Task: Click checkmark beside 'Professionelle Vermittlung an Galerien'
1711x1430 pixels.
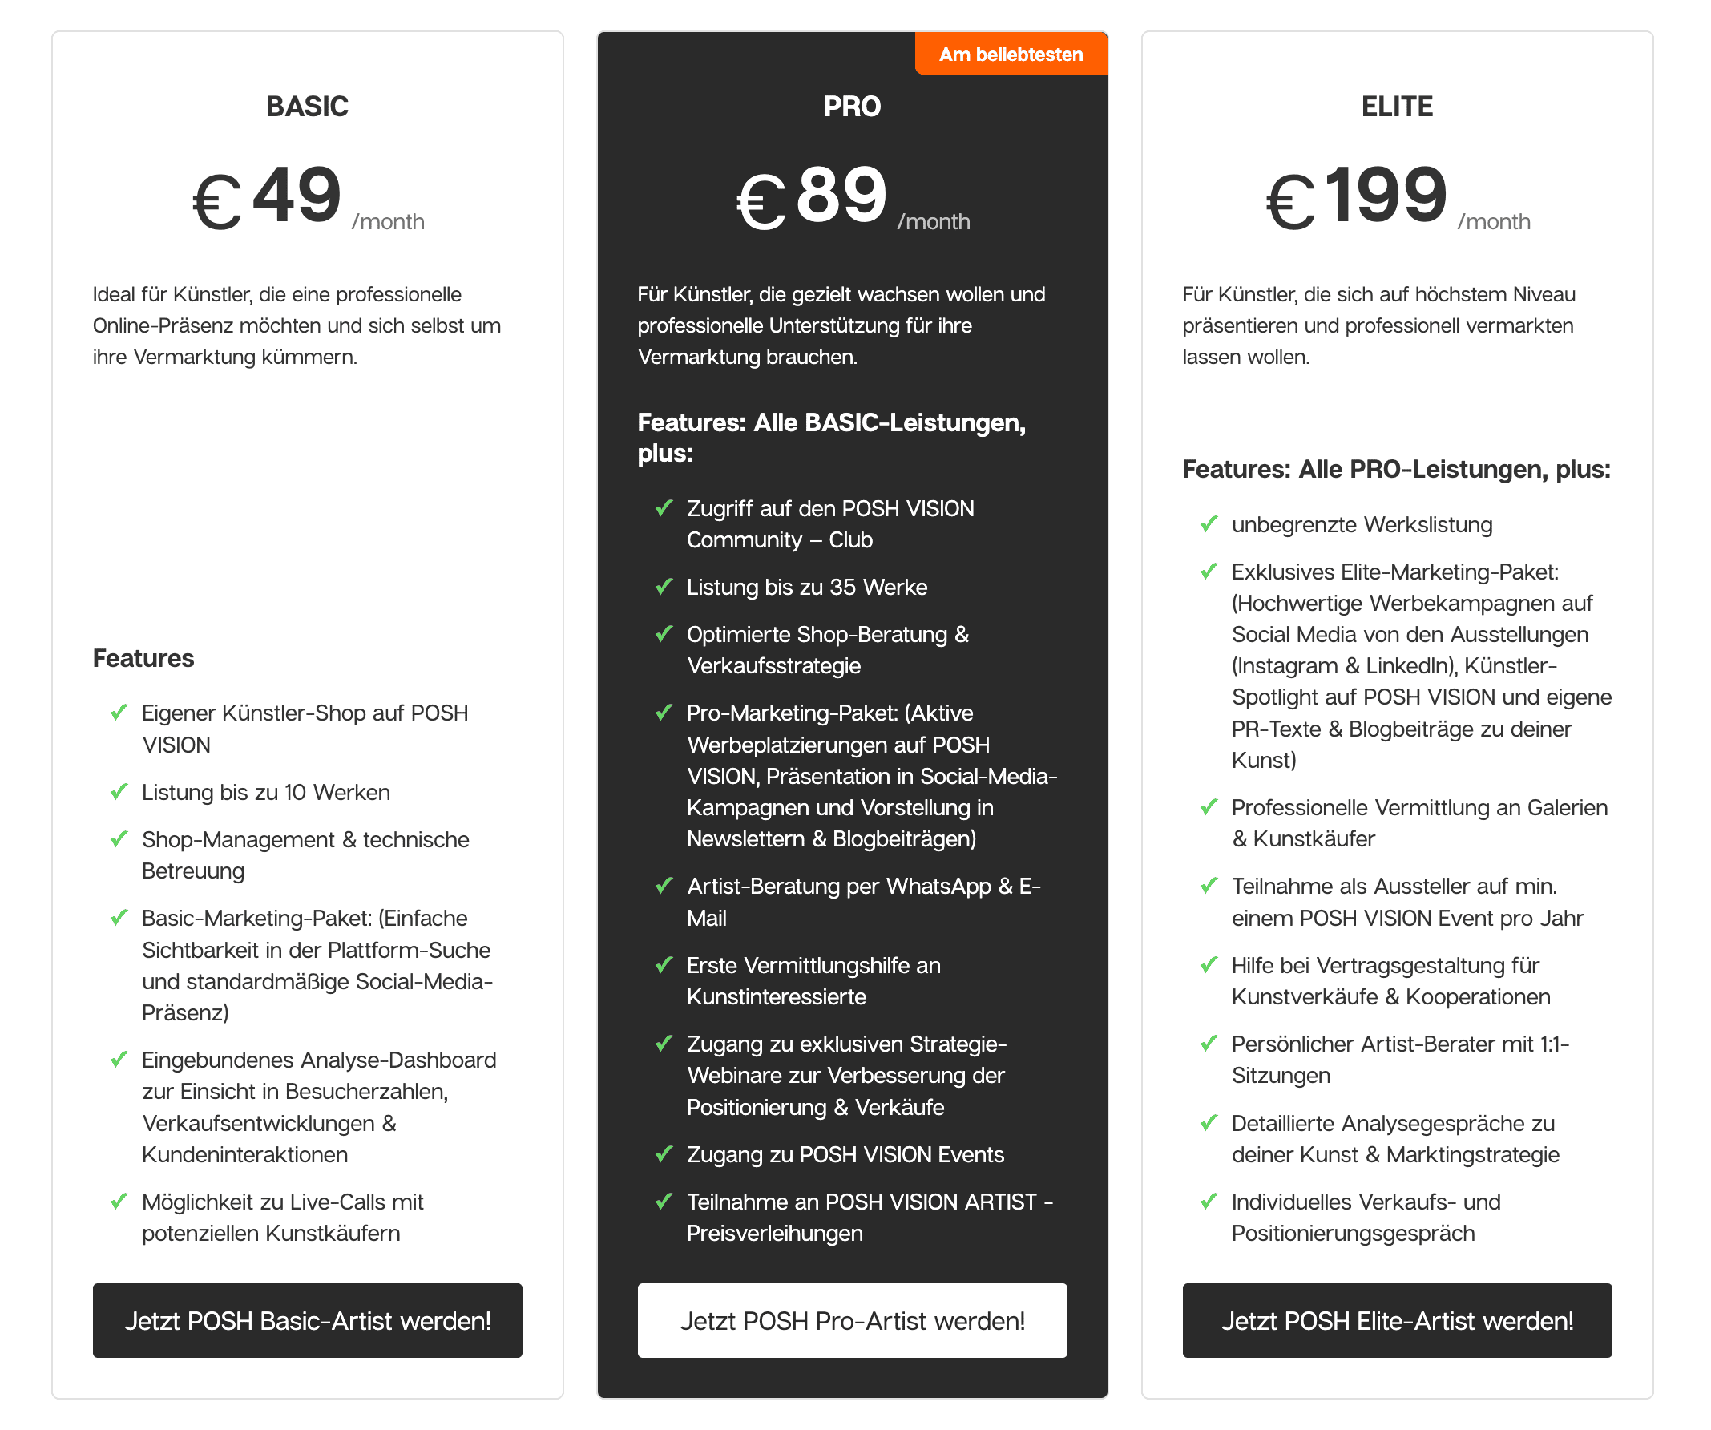Action: click(1209, 807)
